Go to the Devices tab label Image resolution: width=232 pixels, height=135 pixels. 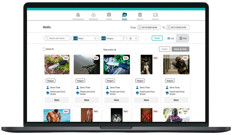point(155,19)
